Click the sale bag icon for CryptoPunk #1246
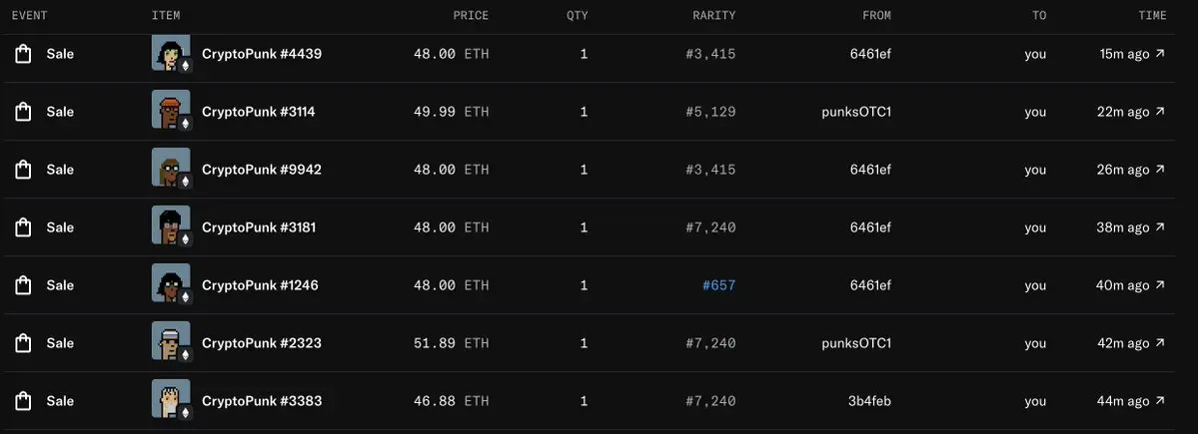This screenshot has height=434, width=1198. [x=23, y=285]
